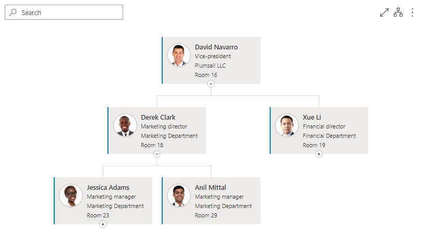Click the full-screen expand arrows icon
Image resolution: width=422 pixels, height=233 pixels.
click(x=384, y=12)
